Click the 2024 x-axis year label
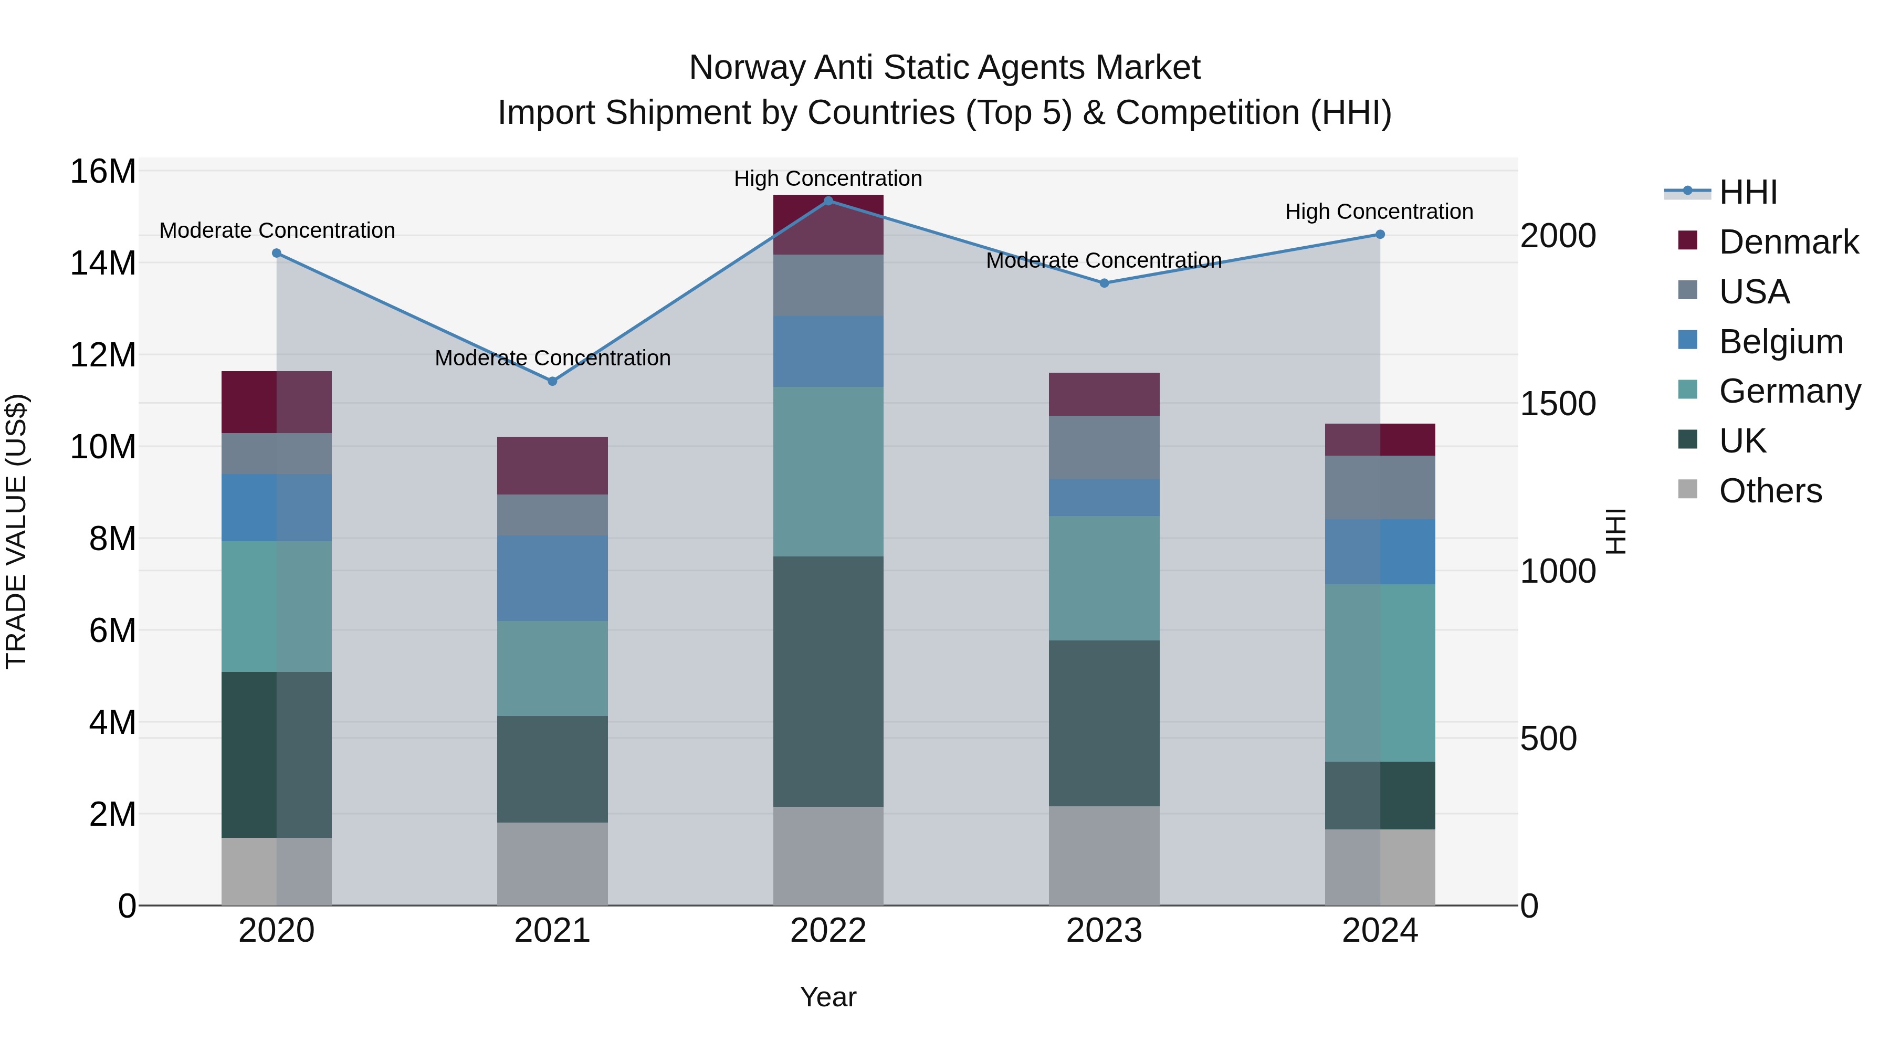Screen dimensions: 1890x1063 tap(1380, 931)
